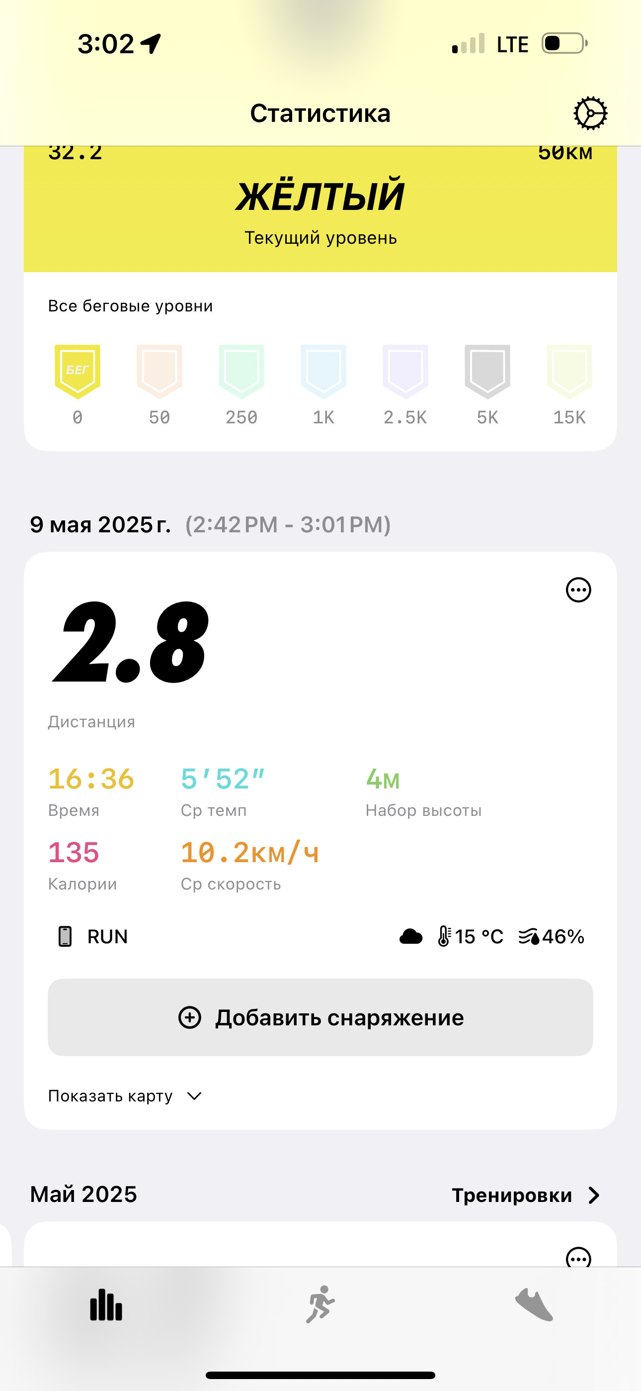Open the shoe gear tab

[534, 1304]
